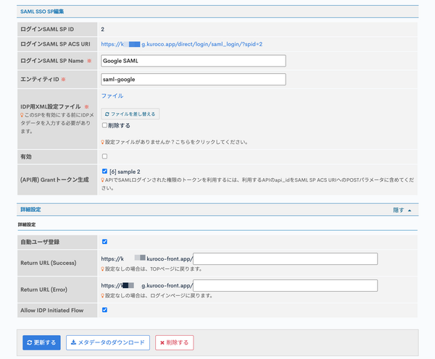This screenshot has height=359, width=435.
Task: Click the (API用) Grantトークン生成 label
Action: 54,179
